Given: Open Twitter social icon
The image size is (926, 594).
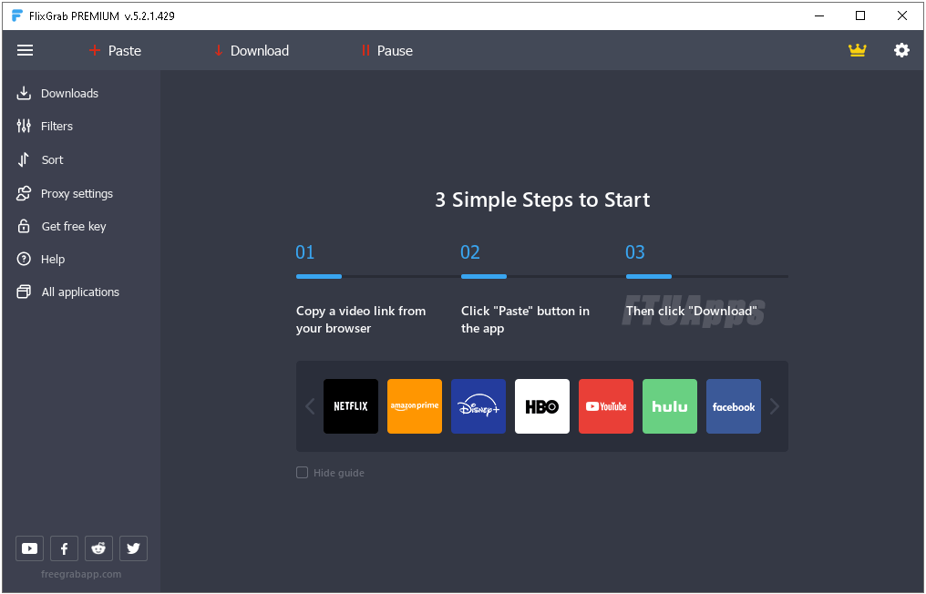Looking at the screenshot, I should [133, 548].
